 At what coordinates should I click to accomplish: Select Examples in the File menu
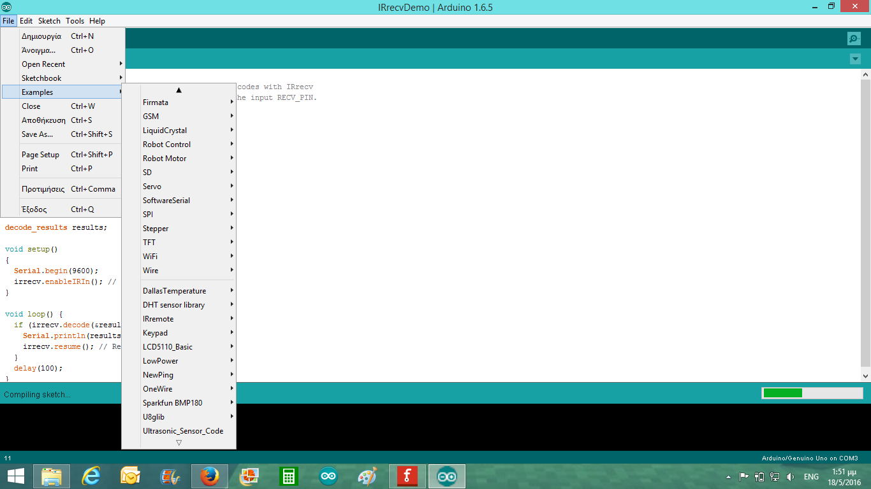(62, 92)
